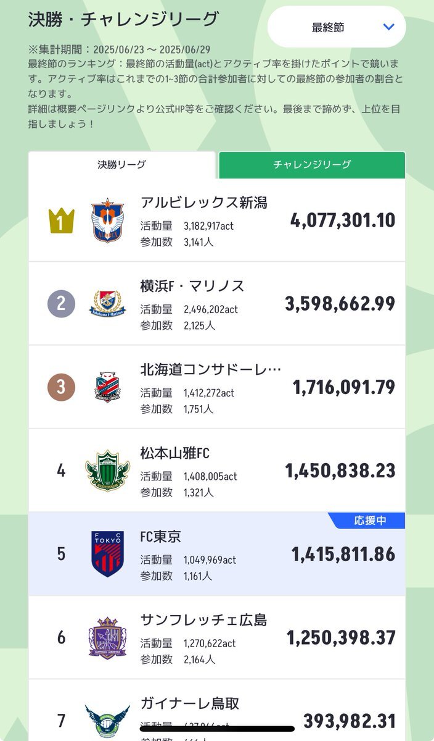Image resolution: width=434 pixels, height=741 pixels.
Task: Tap the home indicator bar at bottom
Action: (217, 729)
